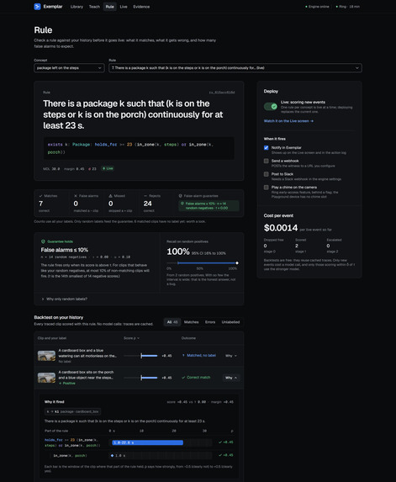The width and height of the screenshot is (396, 482).
Task: Click the score bar for the porch clip
Action: pos(141,378)
